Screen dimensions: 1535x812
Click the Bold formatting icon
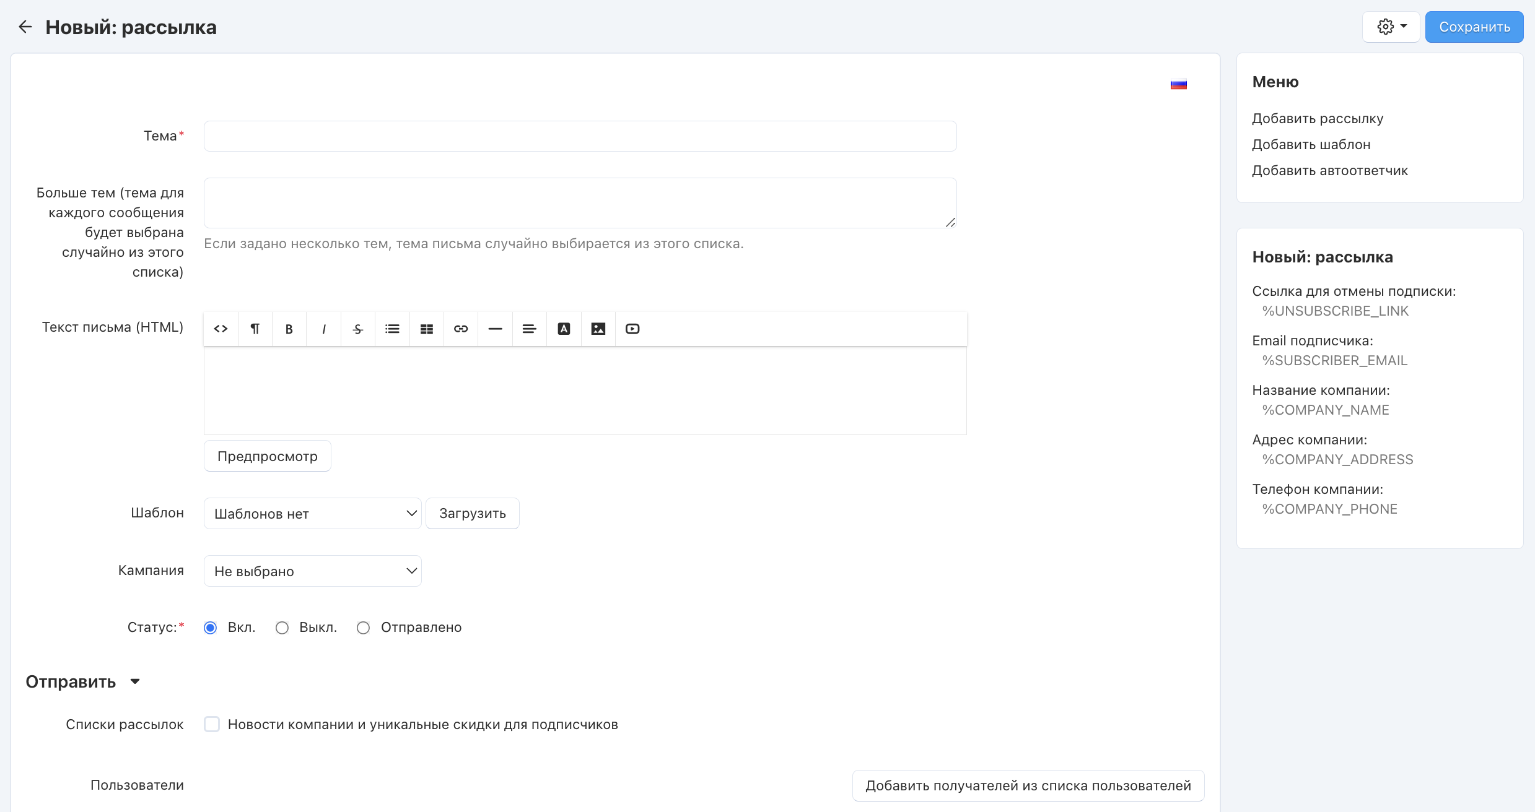289,329
